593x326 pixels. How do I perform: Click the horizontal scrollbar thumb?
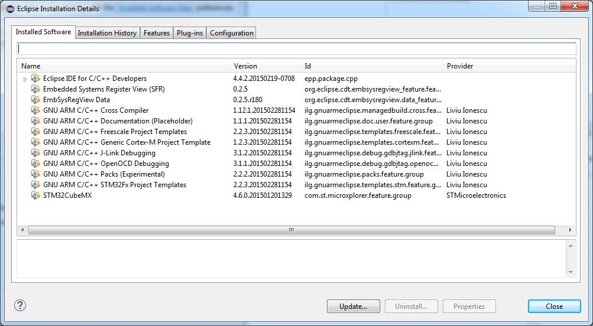tap(291, 230)
